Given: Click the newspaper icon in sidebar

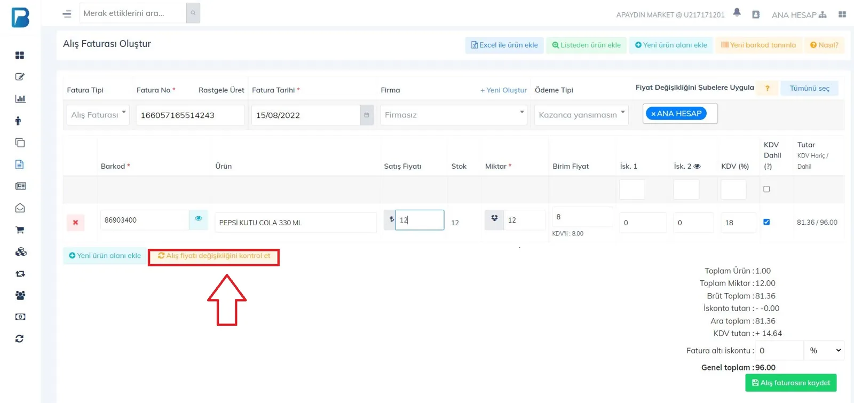Looking at the screenshot, I should pos(20,186).
